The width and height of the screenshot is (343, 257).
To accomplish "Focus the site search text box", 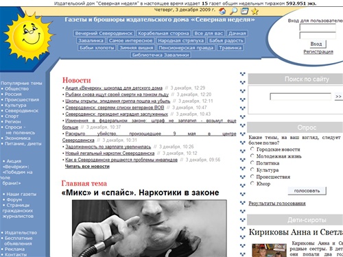I will click(300, 97).
